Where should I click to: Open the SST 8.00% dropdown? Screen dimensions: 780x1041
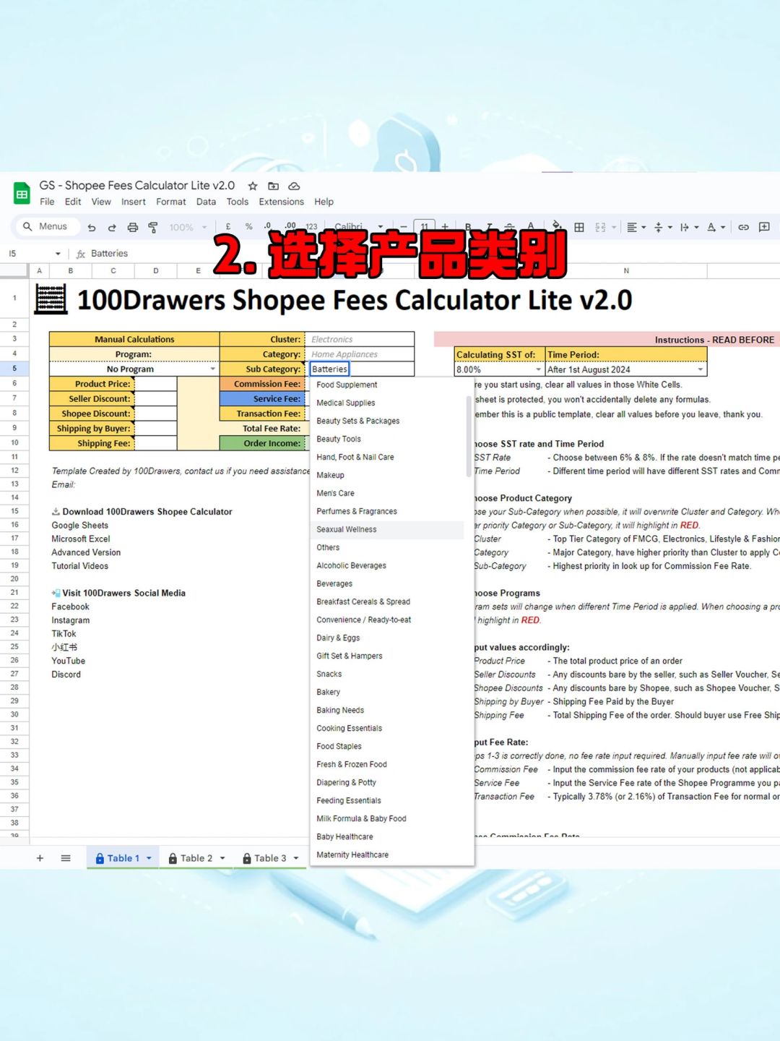tap(538, 369)
